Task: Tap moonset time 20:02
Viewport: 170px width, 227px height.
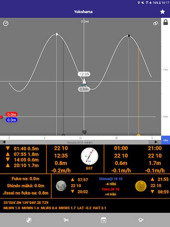Action: pos(83,192)
